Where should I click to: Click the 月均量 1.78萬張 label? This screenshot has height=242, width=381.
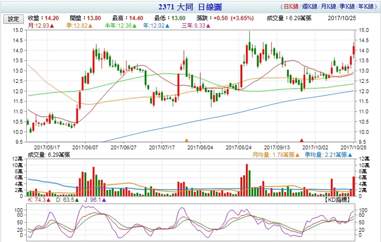[x=276, y=155]
